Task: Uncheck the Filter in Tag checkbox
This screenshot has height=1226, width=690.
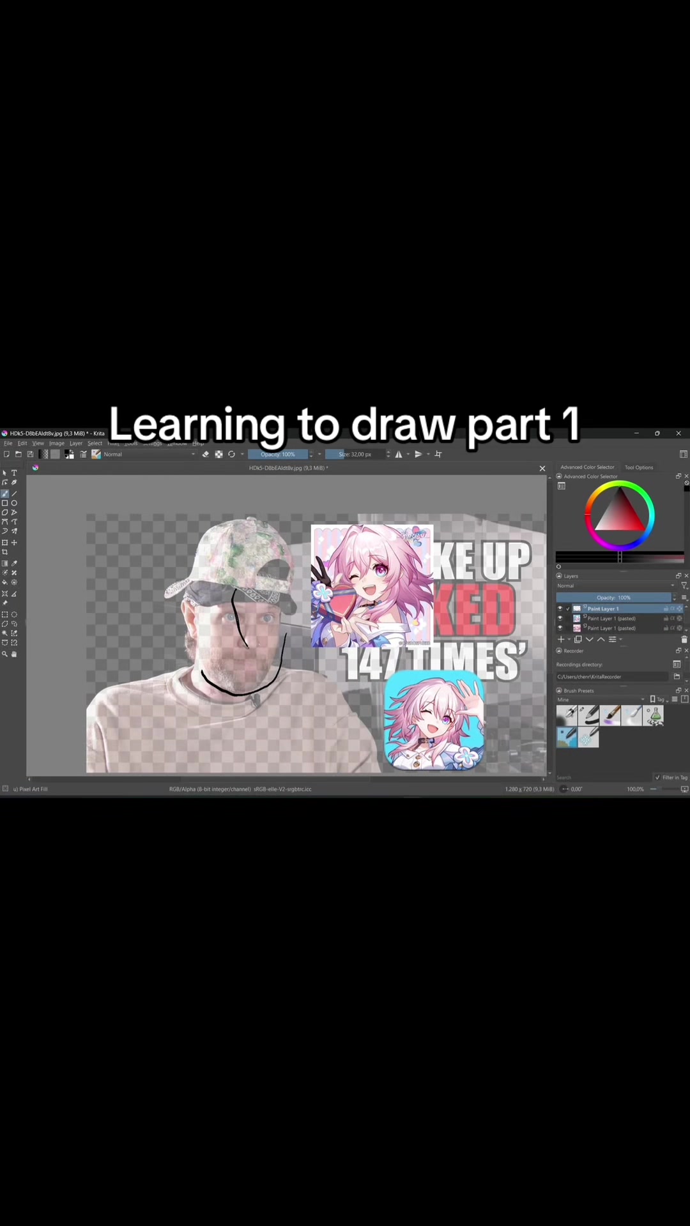Action: click(657, 777)
